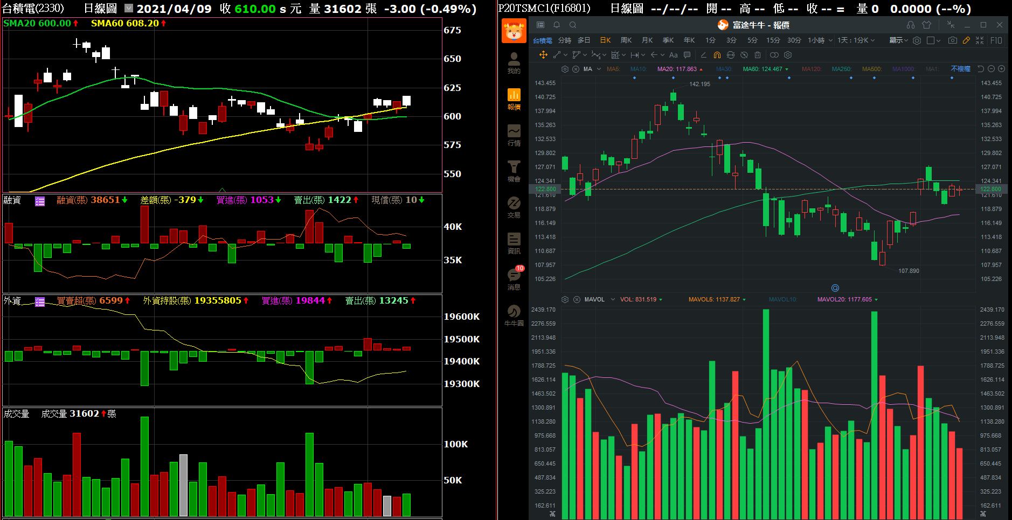Open the MAVOL indicator settings gear

(565, 299)
